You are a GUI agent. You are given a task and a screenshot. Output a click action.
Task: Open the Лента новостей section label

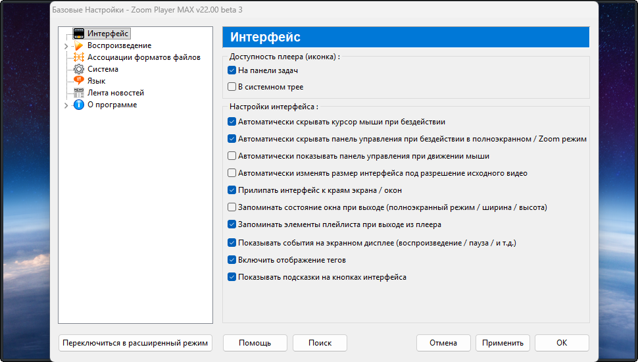point(116,93)
